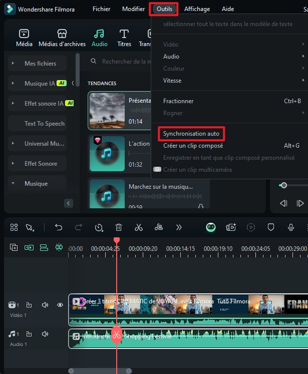Click the render preview icon
This screenshot has height=374, width=308.
coord(251,227)
